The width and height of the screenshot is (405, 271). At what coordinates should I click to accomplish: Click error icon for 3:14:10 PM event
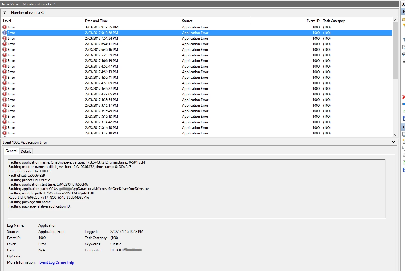coord(5,127)
